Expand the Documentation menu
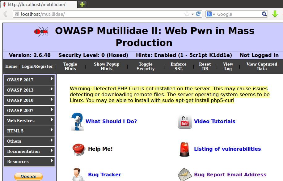This screenshot has width=283, height=181. click(29, 151)
